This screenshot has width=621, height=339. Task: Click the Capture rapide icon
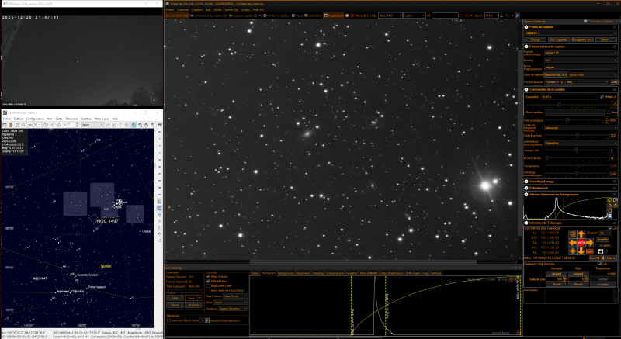point(231,16)
